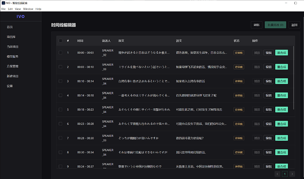This screenshot has height=179, width=304.
Task: Click 编辑 for row 8
Action: (x=268, y=152)
